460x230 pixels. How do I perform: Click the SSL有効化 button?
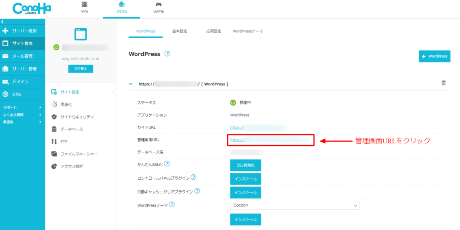point(246,165)
